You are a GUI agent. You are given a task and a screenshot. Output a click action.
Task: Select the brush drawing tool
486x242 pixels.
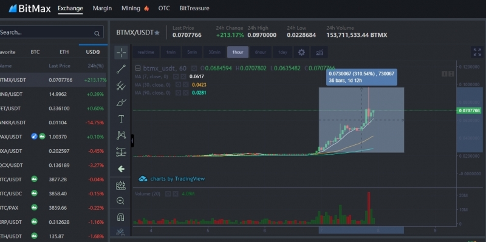click(x=121, y=103)
